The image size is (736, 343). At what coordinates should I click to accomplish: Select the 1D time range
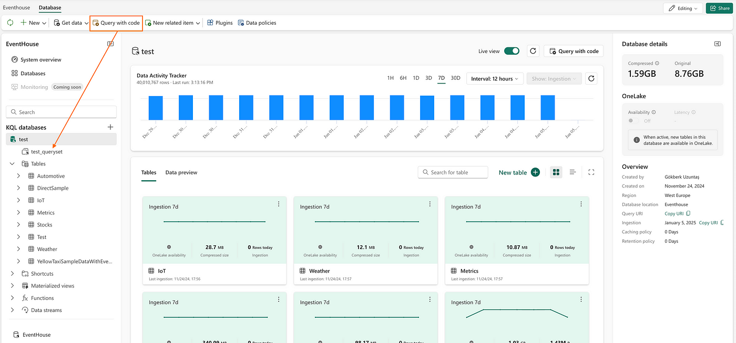416,78
